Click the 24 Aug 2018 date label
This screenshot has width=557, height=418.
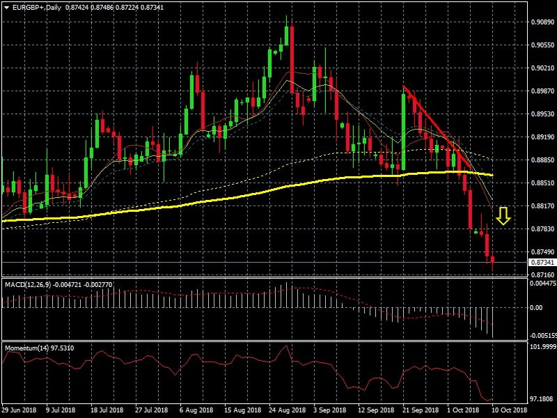click(287, 410)
